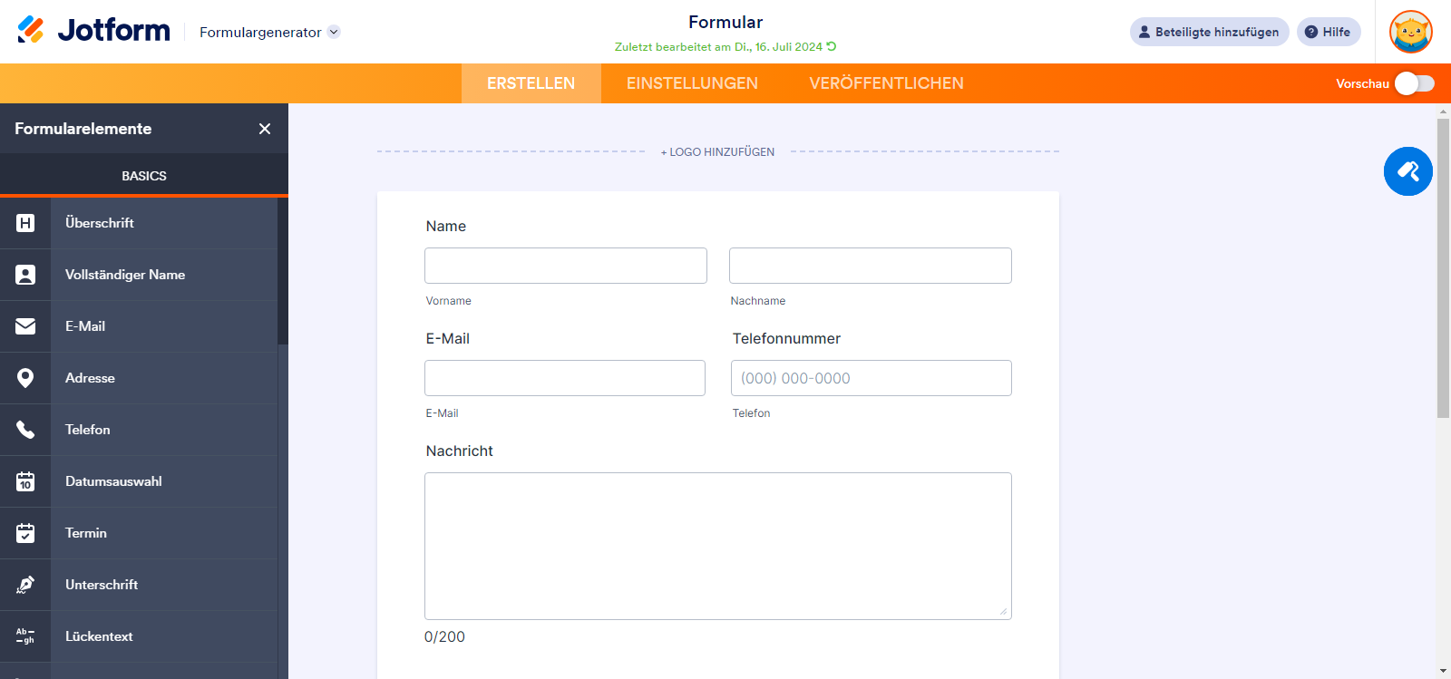1451x679 pixels.
Task: Click the Termin appointment calendar icon
Action: (x=25, y=533)
